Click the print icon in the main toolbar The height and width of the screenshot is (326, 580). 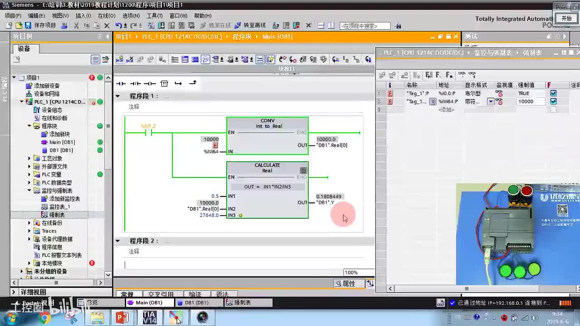(x=64, y=25)
